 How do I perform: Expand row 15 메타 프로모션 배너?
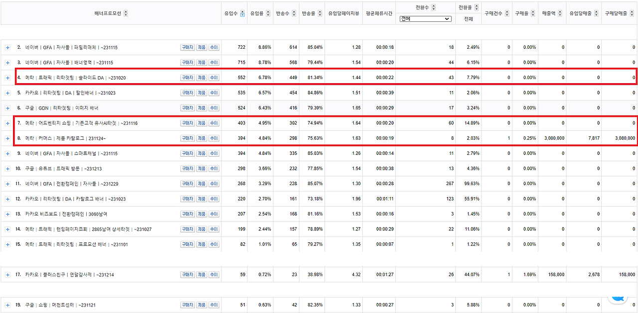click(7, 244)
